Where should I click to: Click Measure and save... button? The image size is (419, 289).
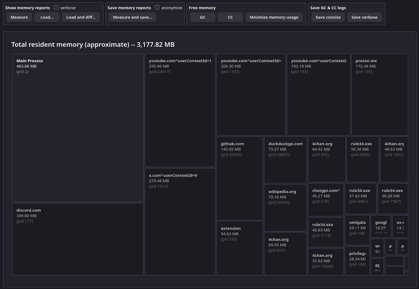point(132,17)
